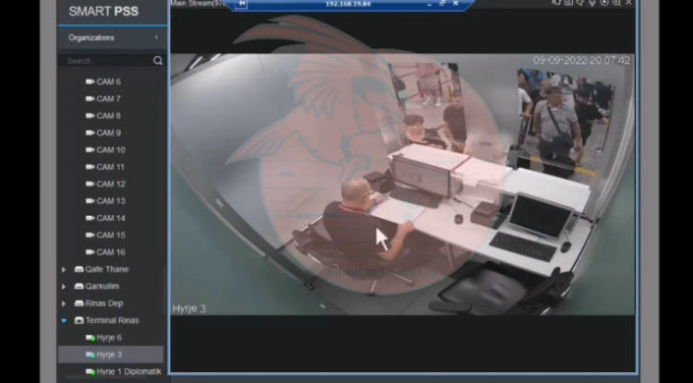The image size is (693, 383).
Task: Click the CAM 6 camera icon
Action: tap(91, 82)
